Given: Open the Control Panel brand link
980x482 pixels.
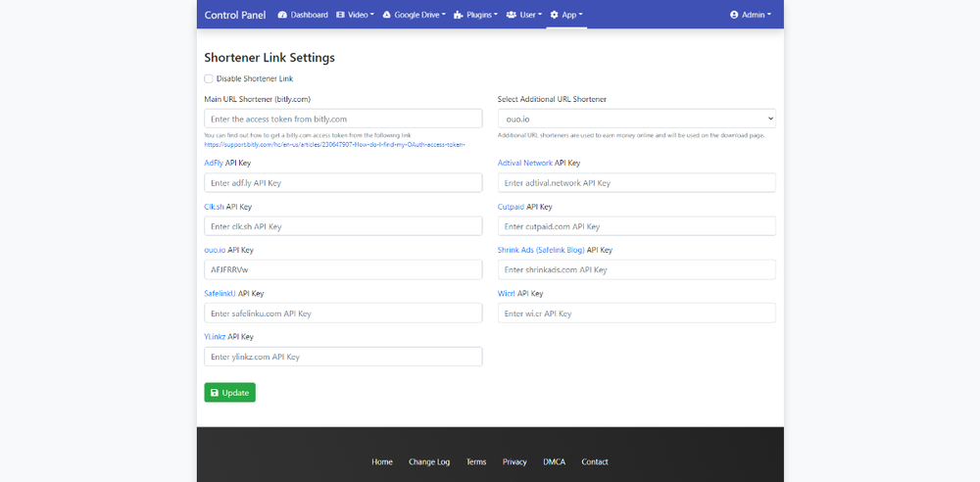Looking at the screenshot, I should (x=234, y=15).
